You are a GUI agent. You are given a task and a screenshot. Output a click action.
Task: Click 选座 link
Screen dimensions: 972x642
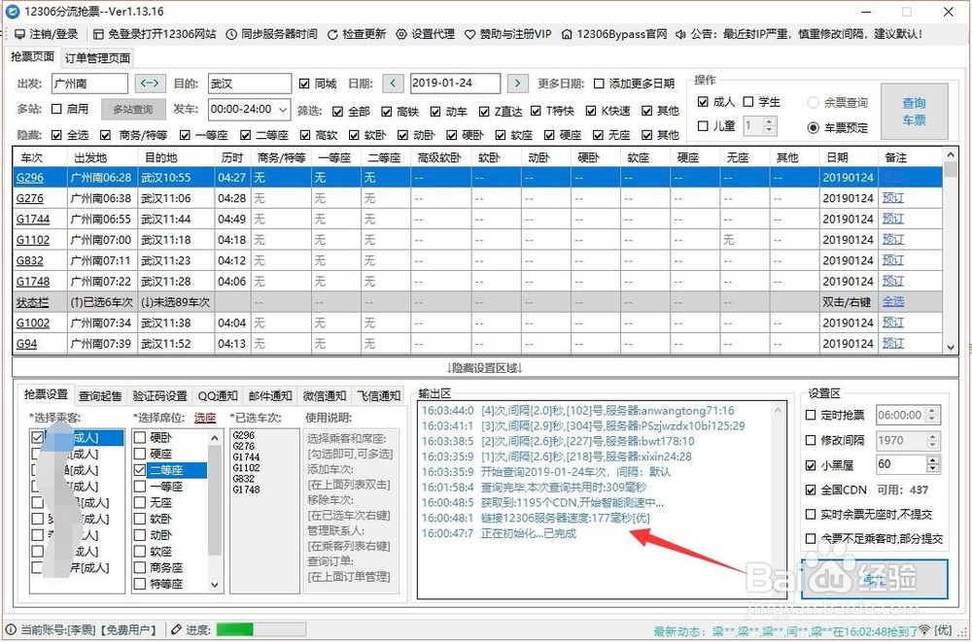pos(205,418)
